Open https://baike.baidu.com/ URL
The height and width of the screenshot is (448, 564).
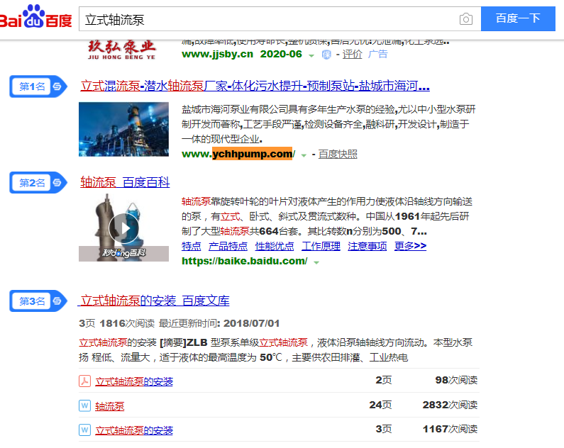[245, 261]
